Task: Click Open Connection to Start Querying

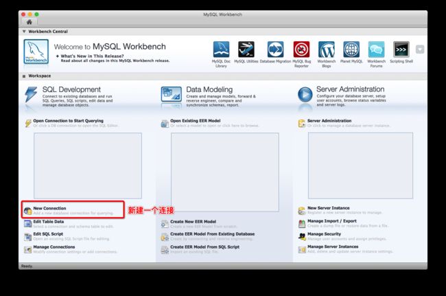Action: (x=68, y=121)
